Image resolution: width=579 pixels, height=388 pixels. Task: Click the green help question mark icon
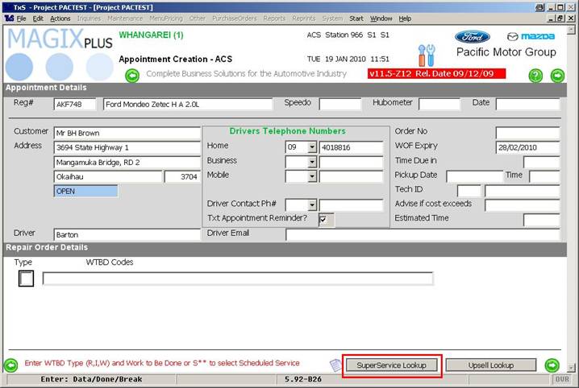pos(535,76)
